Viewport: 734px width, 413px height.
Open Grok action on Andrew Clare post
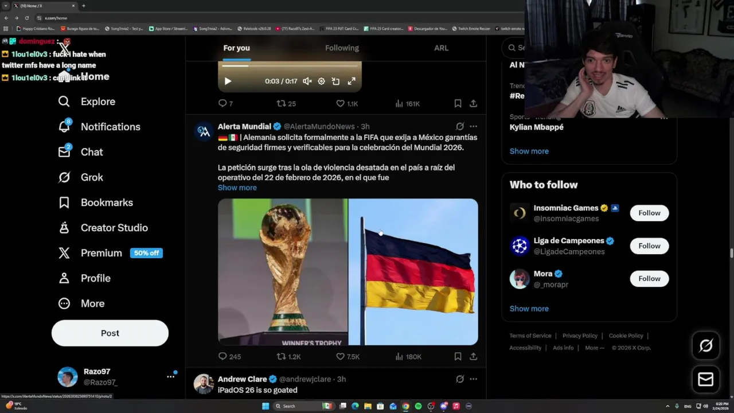click(x=460, y=379)
